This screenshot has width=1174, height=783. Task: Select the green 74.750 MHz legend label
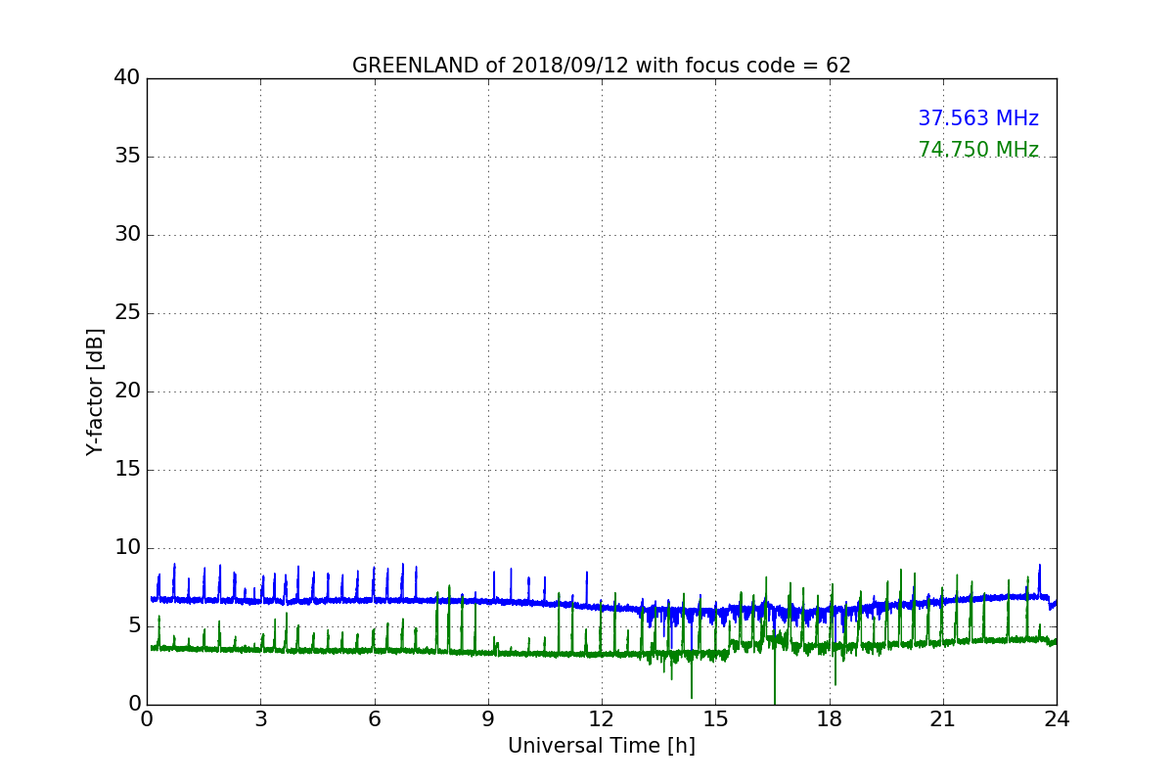(978, 150)
